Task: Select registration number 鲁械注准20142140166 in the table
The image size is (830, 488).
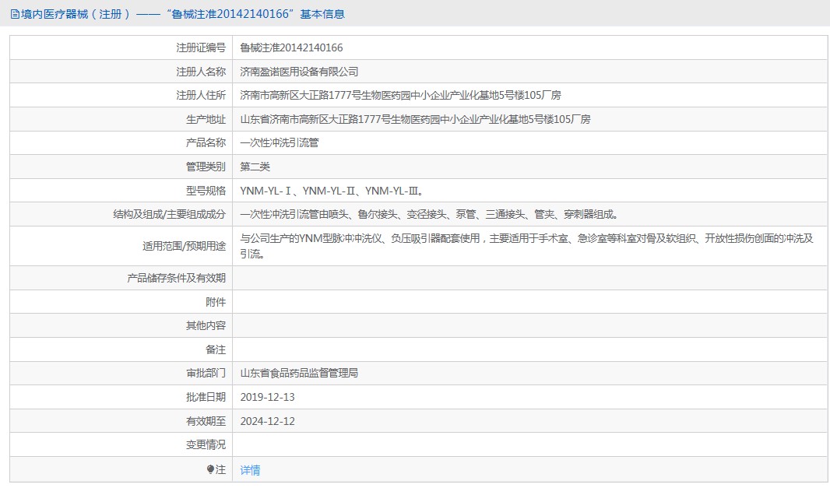Action: coord(291,47)
